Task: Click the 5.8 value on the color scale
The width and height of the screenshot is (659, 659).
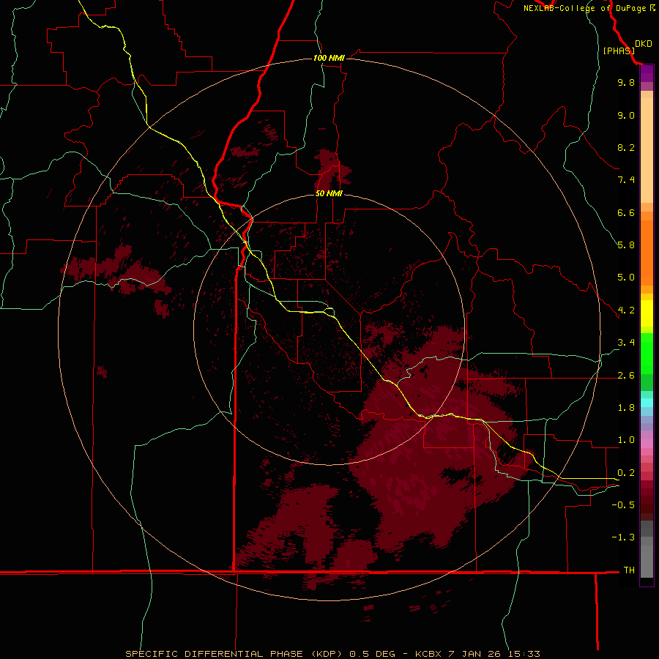Action: [626, 245]
